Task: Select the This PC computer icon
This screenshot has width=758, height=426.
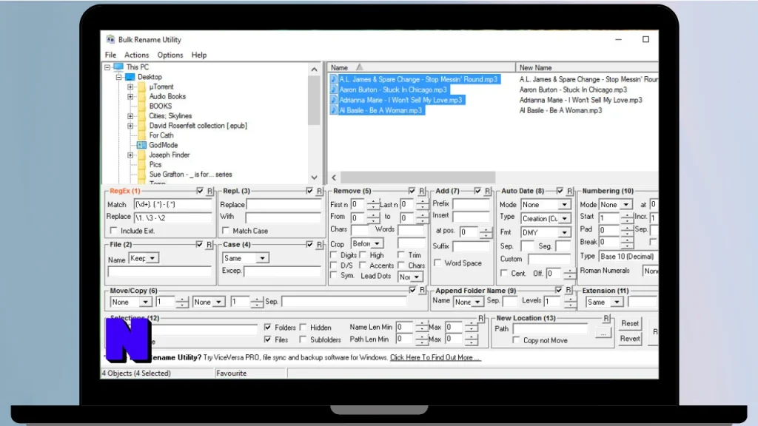Action: [118, 67]
